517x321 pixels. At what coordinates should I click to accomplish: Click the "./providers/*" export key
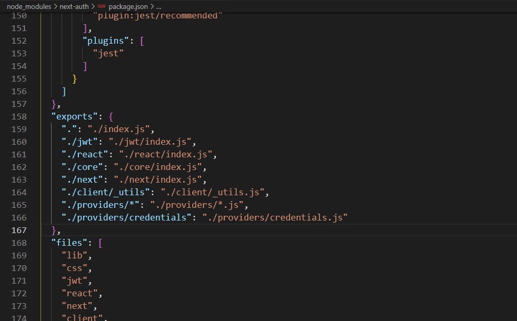point(100,205)
